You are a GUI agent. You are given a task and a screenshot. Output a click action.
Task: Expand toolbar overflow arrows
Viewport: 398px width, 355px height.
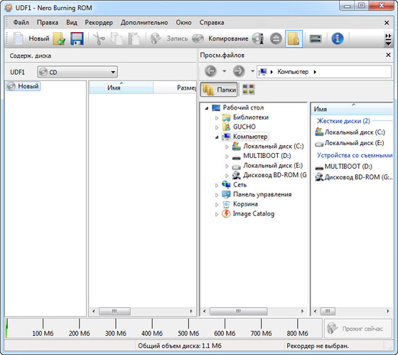pyautogui.click(x=388, y=40)
